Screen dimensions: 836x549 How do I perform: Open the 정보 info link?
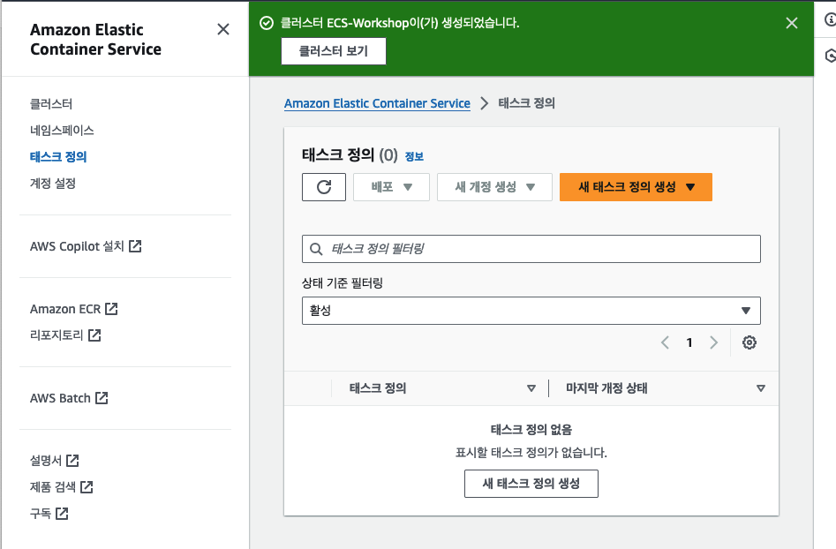click(x=414, y=156)
